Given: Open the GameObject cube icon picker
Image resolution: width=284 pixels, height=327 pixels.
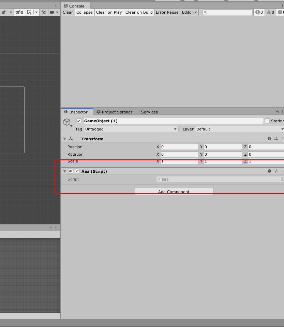Looking at the screenshot, I should [67, 122].
